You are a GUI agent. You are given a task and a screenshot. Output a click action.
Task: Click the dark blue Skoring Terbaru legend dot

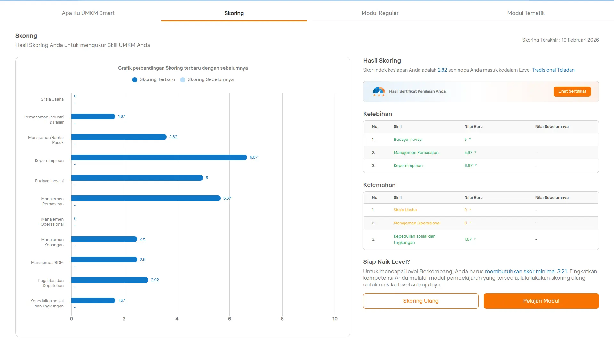click(x=135, y=80)
